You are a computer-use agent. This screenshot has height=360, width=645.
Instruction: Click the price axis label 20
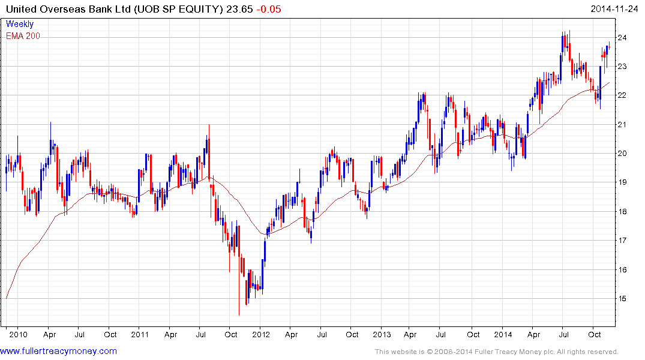click(622, 154)
